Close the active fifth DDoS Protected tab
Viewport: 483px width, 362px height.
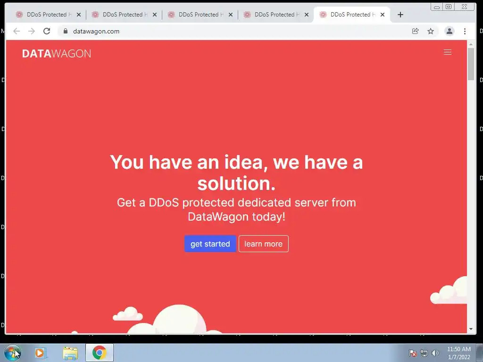click(x=382, y=15)
